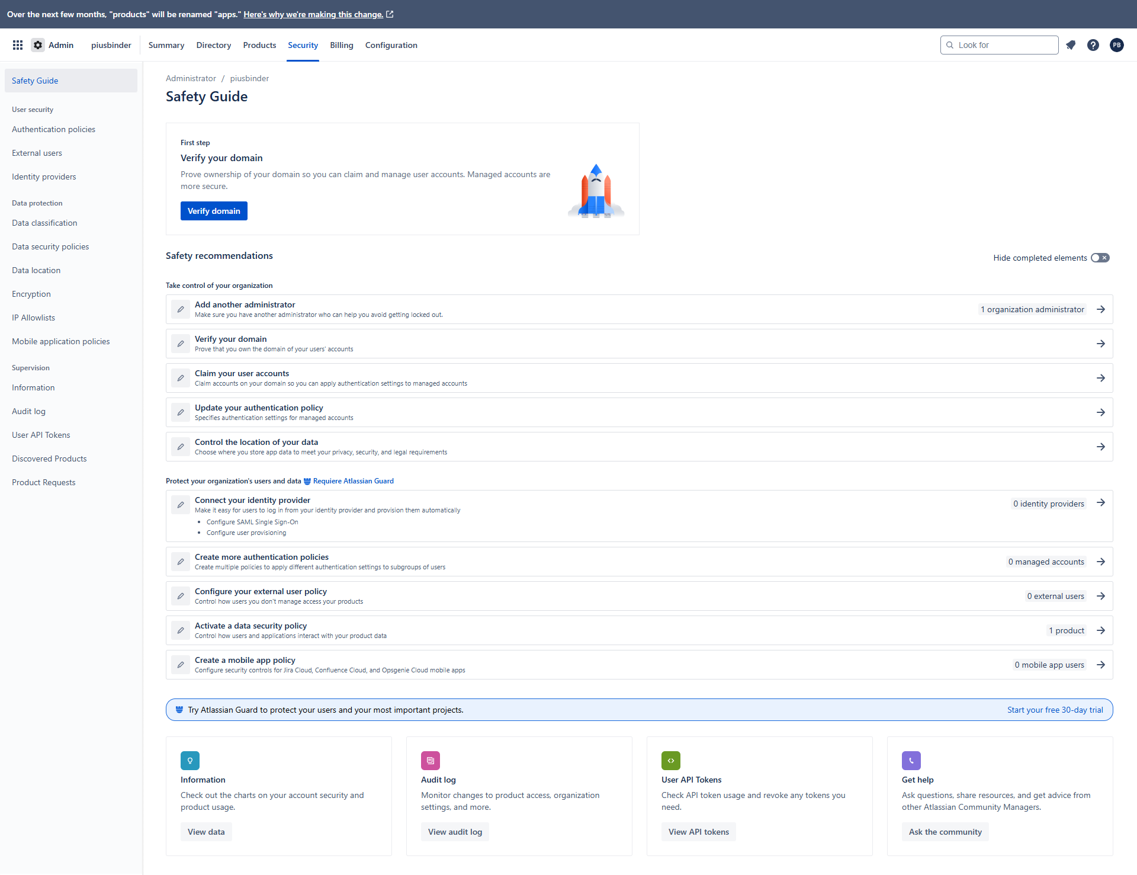This screenshot has height=875, width=1137.
Task: Click the Look for search field
Action: [x=1000, y=45]
